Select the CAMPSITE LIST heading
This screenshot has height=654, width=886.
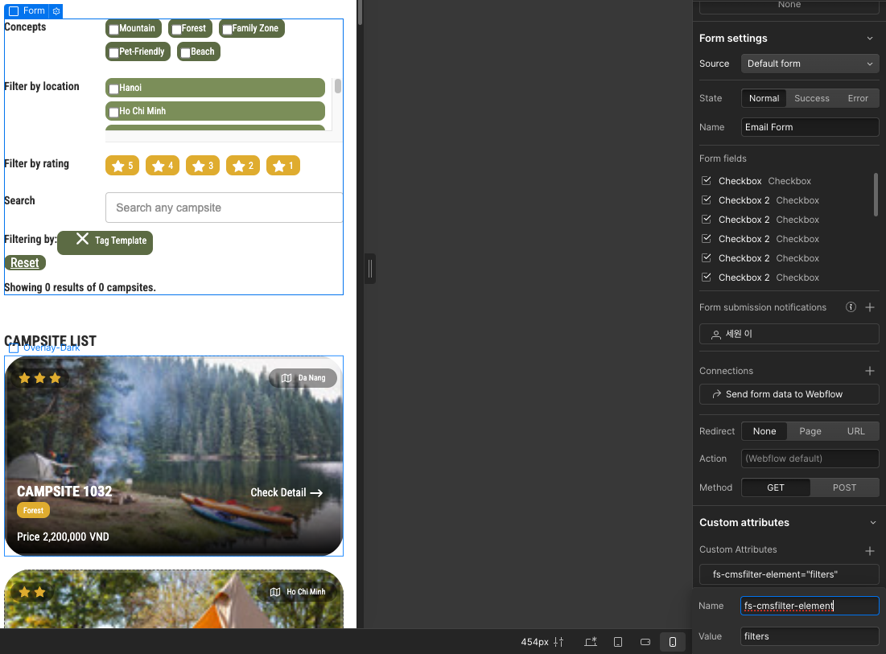[50, 341]
